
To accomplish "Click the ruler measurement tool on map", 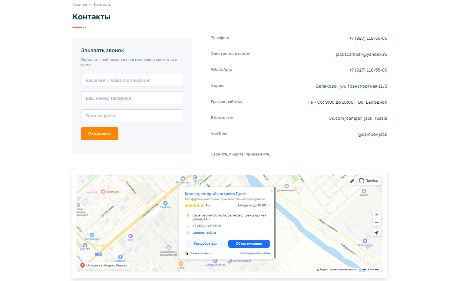I will (x=352, y=181).
